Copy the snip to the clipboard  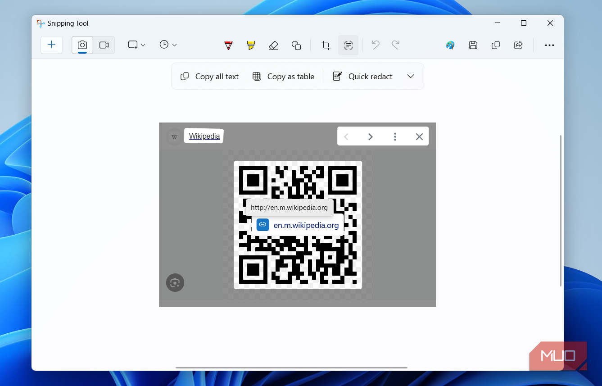496,45
